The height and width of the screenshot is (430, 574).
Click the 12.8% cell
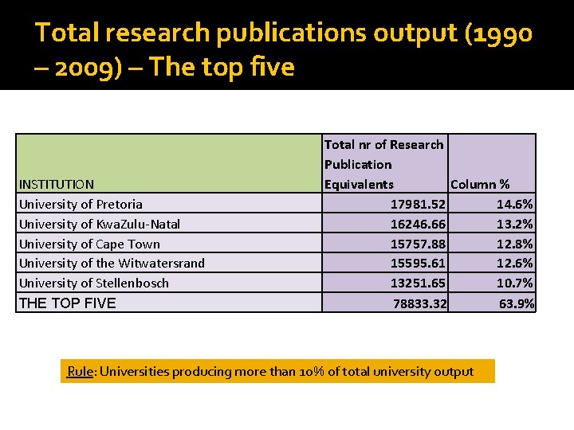click(492, 242)
